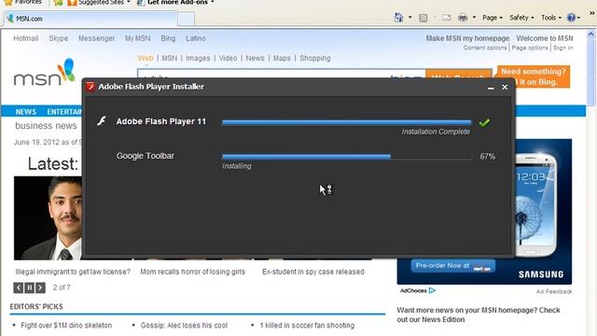Open the Tools menu
Screen dimensions: 597x336
pyautogui.click(x=551, y=18)
